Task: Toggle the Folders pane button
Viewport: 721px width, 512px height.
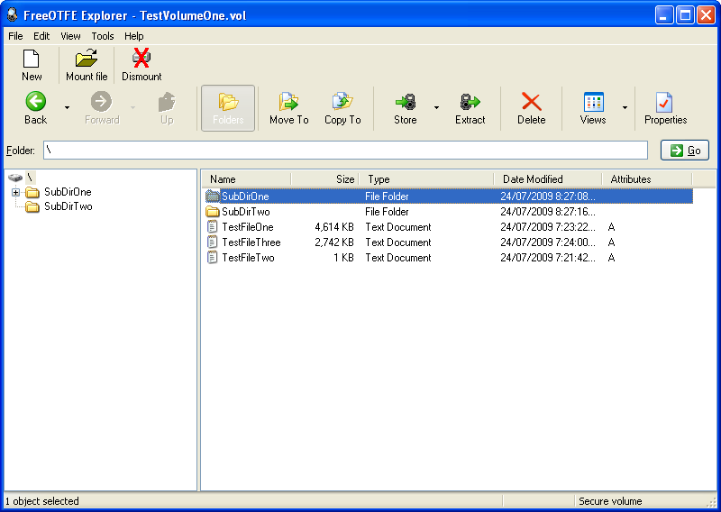Action: [228, 108]
